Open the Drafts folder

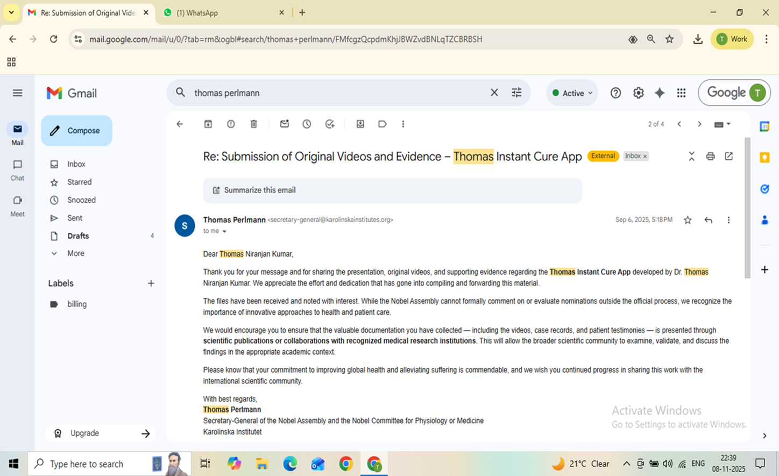pos(78,236)
